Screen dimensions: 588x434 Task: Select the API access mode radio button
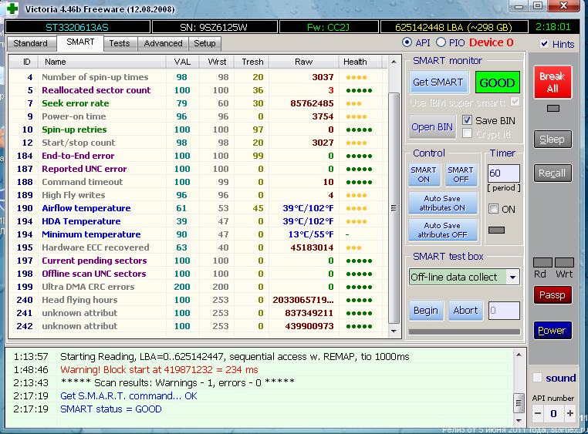click(407, 42)
